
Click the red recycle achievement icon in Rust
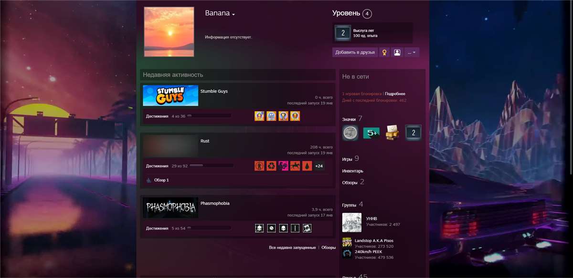pos(271,166)
